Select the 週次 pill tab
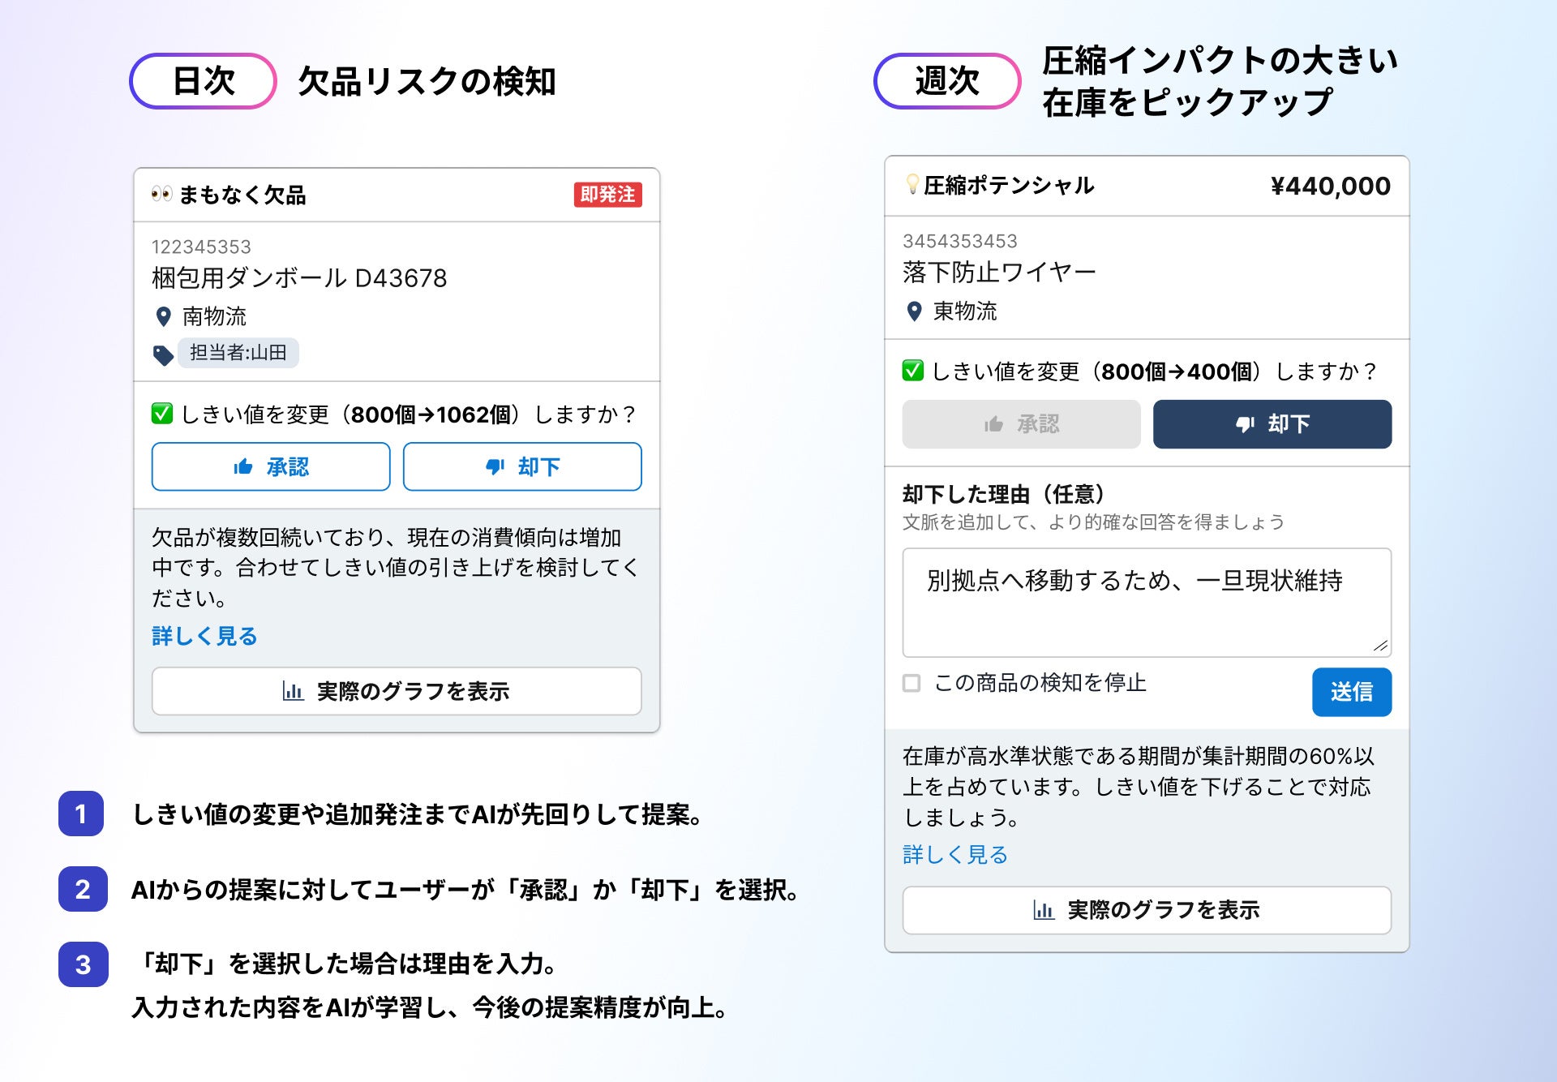 click(x=946, y=81)
